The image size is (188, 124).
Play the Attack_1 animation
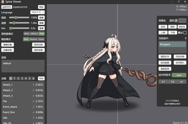pos(8,85)
